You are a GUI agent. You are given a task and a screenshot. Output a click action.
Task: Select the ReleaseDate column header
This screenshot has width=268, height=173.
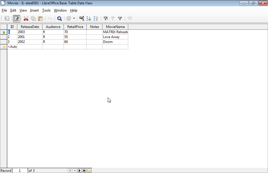point(30,27)
